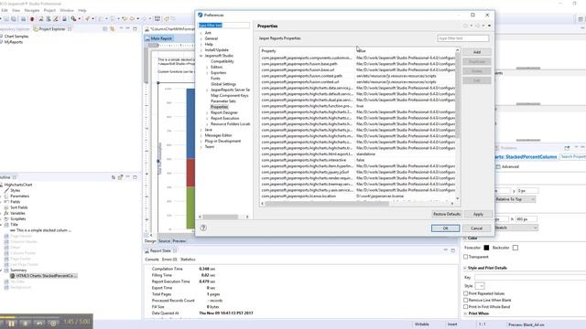
Task: Click the Variables fx icon in Outline
Action: coord(6,213)
